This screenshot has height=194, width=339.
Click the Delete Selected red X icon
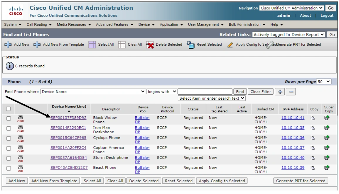pyautogui.click(x=150, y=45)
